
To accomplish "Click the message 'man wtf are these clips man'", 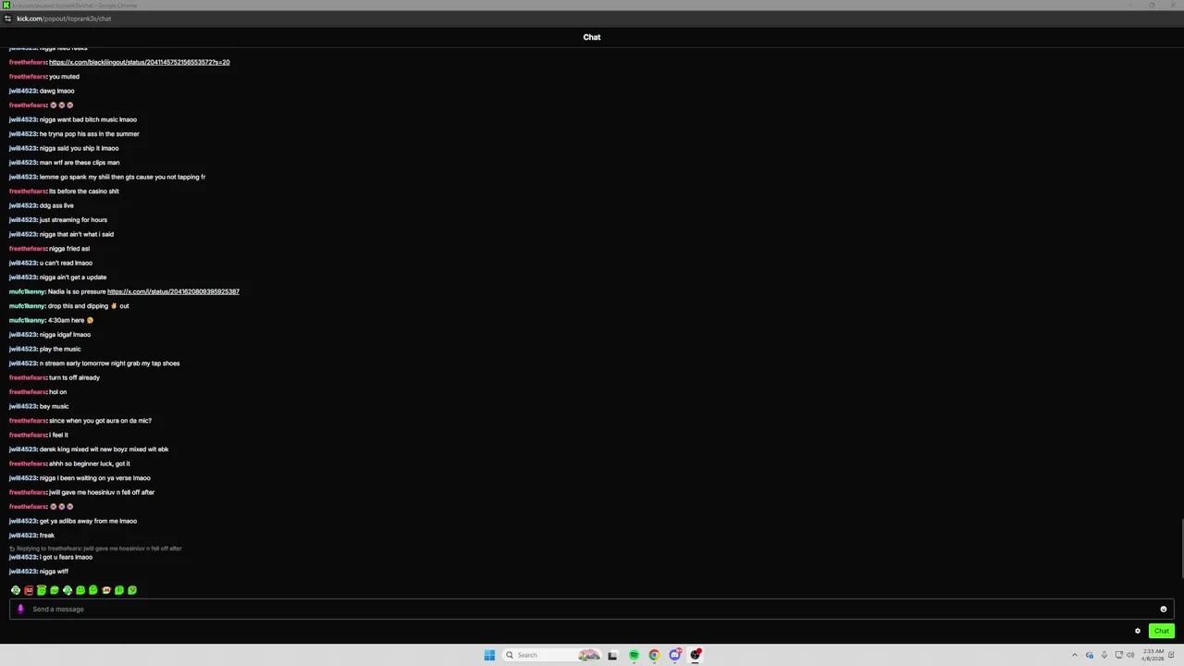I will coord(80,163).
